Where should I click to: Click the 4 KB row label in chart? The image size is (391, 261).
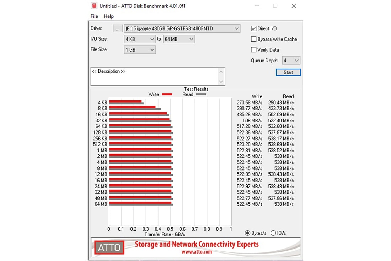(102, 103)
